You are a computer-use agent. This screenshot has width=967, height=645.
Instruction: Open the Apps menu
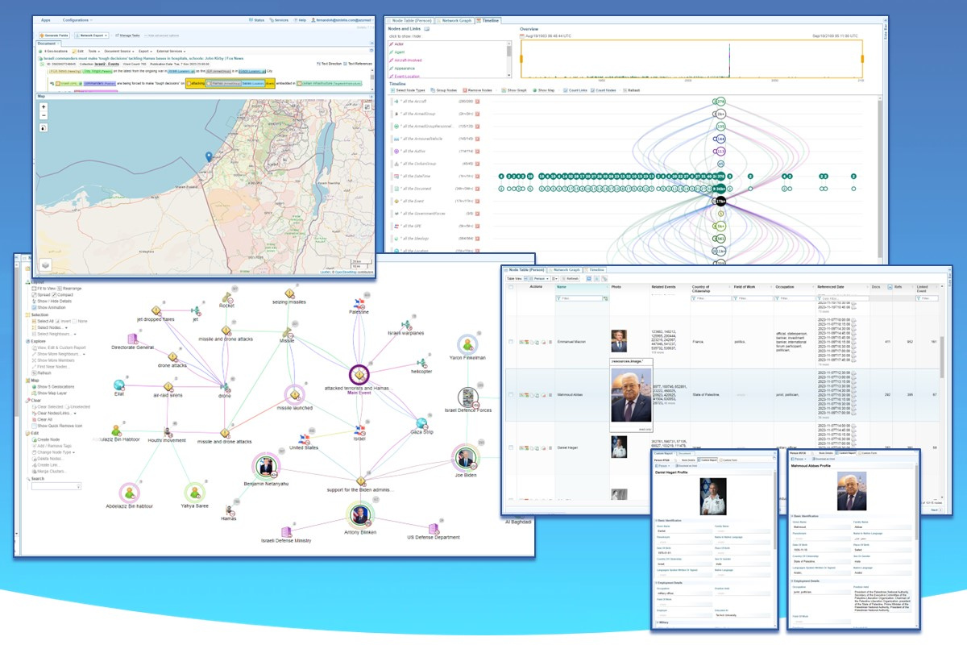coord(45,20)
